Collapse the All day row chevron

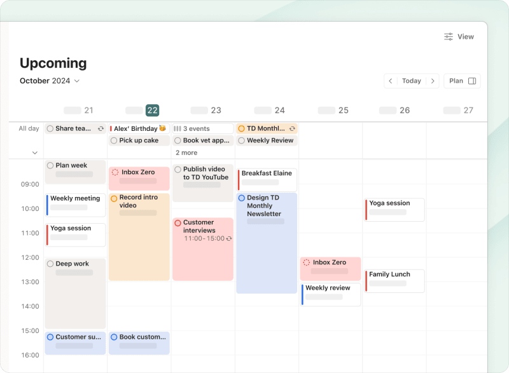click(34, 152)
